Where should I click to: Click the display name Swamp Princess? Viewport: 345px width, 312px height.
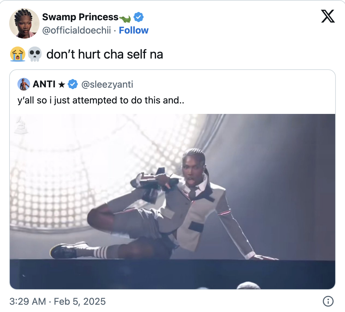81,17
